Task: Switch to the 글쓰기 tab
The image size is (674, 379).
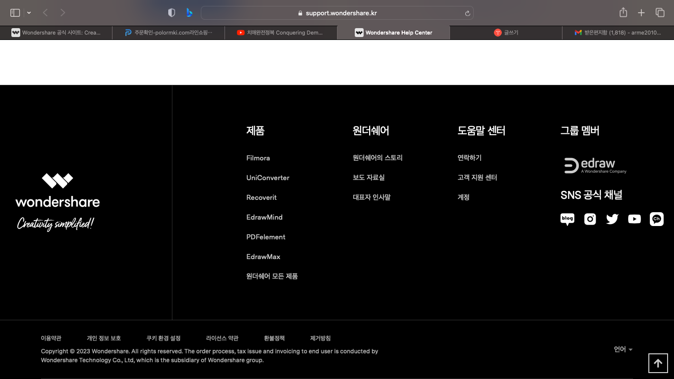Action: [506, 33]
